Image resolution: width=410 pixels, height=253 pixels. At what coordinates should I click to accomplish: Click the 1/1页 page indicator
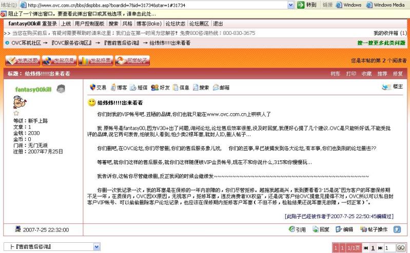(353, 248)
